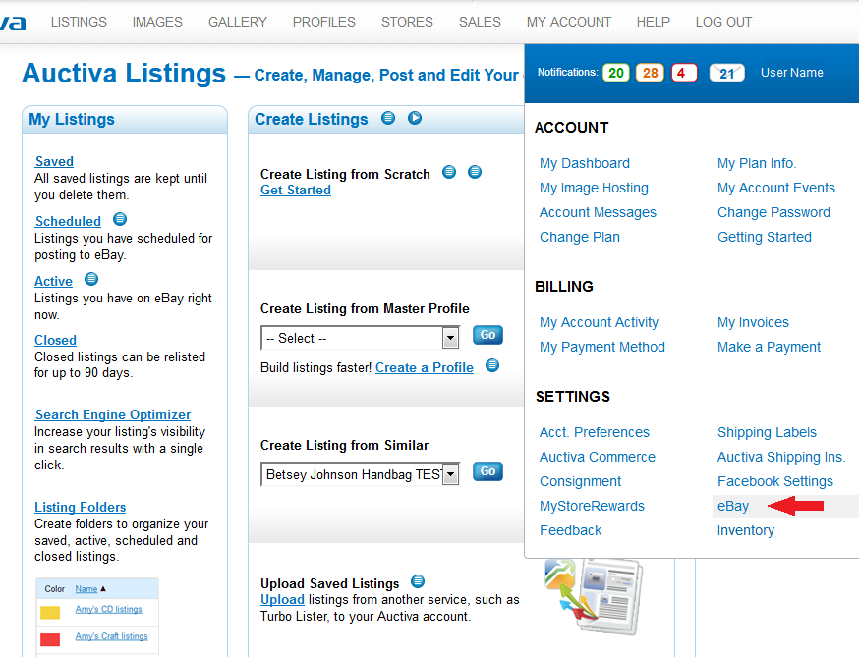This screenshot has height=657, width=859.
Task: Open the IMAGES menu
Action: click(157, 22)
